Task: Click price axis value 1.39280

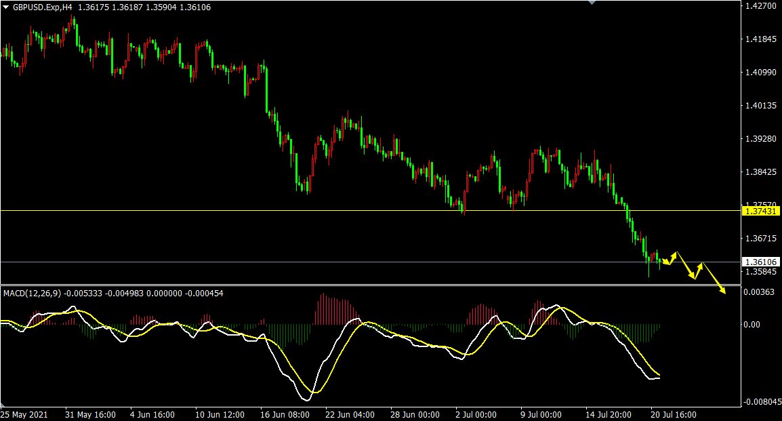Action: pos(760,139)
